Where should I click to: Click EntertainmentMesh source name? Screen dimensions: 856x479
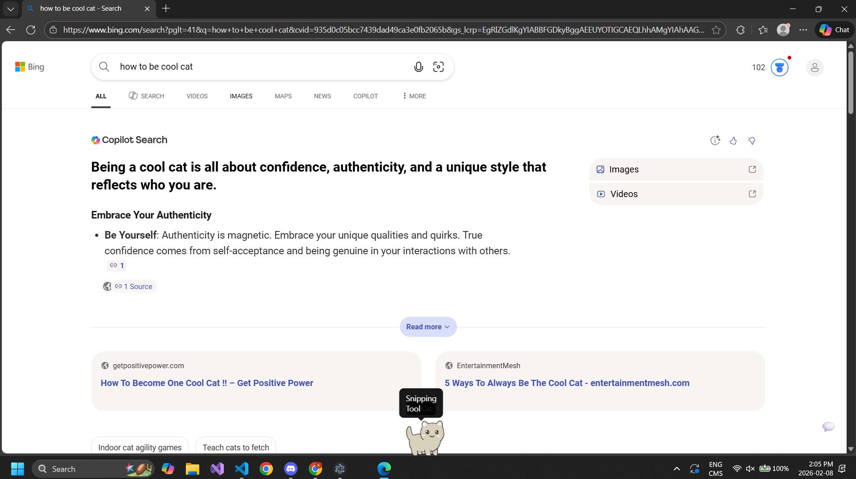pos(488,366)
